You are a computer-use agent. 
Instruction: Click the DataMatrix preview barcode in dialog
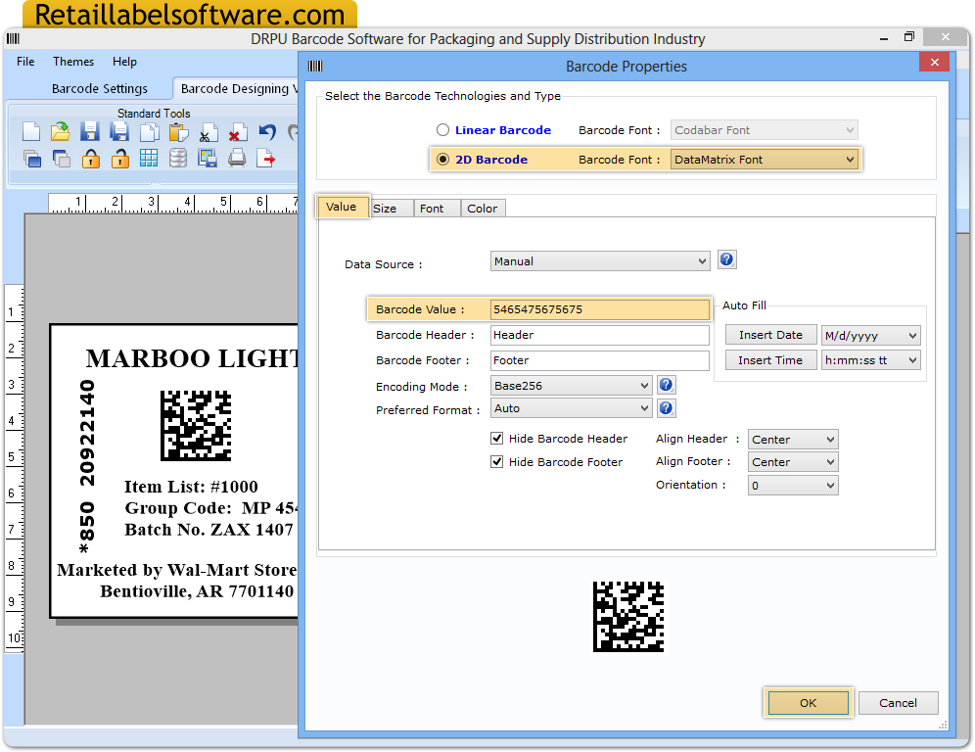tap(628, 617)
